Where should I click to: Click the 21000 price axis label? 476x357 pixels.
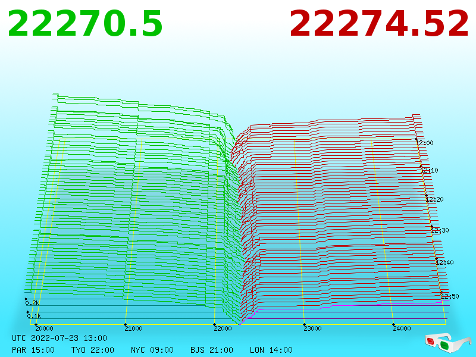pyautogui.click(x=133, y=328)
